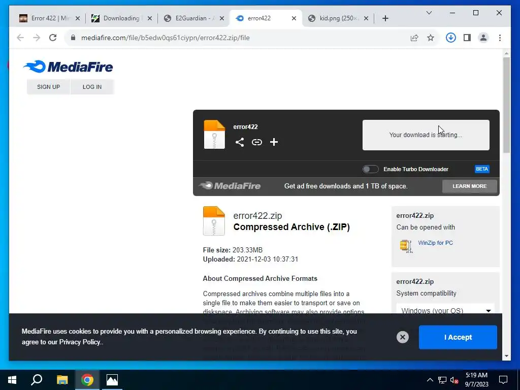
Task: Click the share icon under error422
Action: pyautogui.click(x=240, y=142)
